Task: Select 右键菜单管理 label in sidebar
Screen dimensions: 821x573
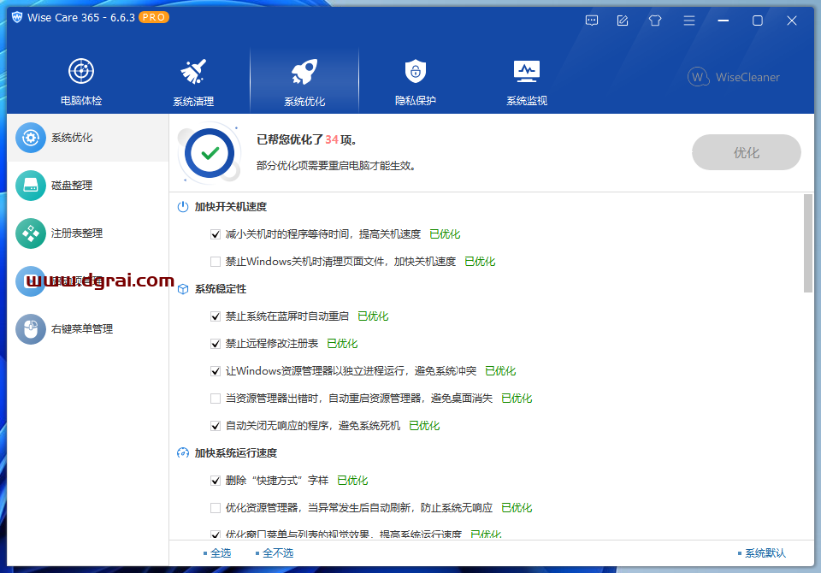Action: pos(82,329)
